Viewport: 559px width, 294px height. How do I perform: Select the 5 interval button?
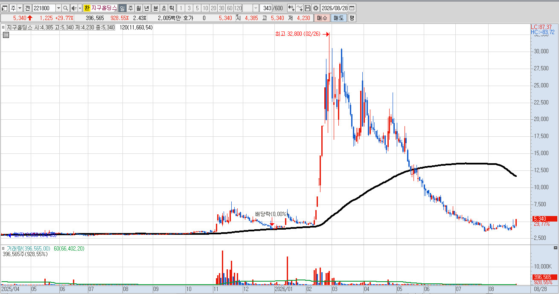197,8
